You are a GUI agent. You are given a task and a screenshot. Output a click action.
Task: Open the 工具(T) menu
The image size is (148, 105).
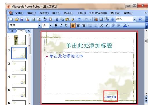[81, 13]
